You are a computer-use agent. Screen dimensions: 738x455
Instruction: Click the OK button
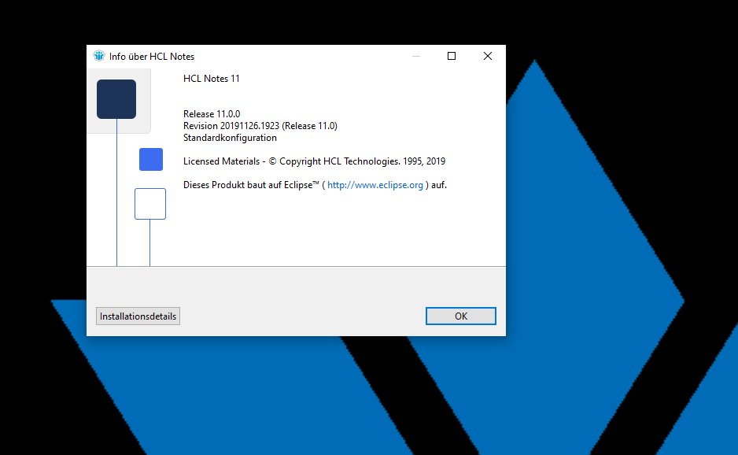461,316
